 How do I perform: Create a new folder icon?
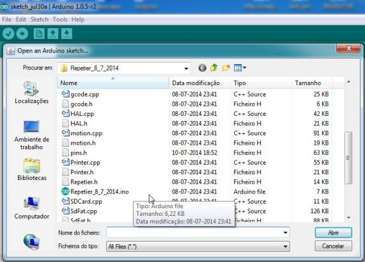226,68
